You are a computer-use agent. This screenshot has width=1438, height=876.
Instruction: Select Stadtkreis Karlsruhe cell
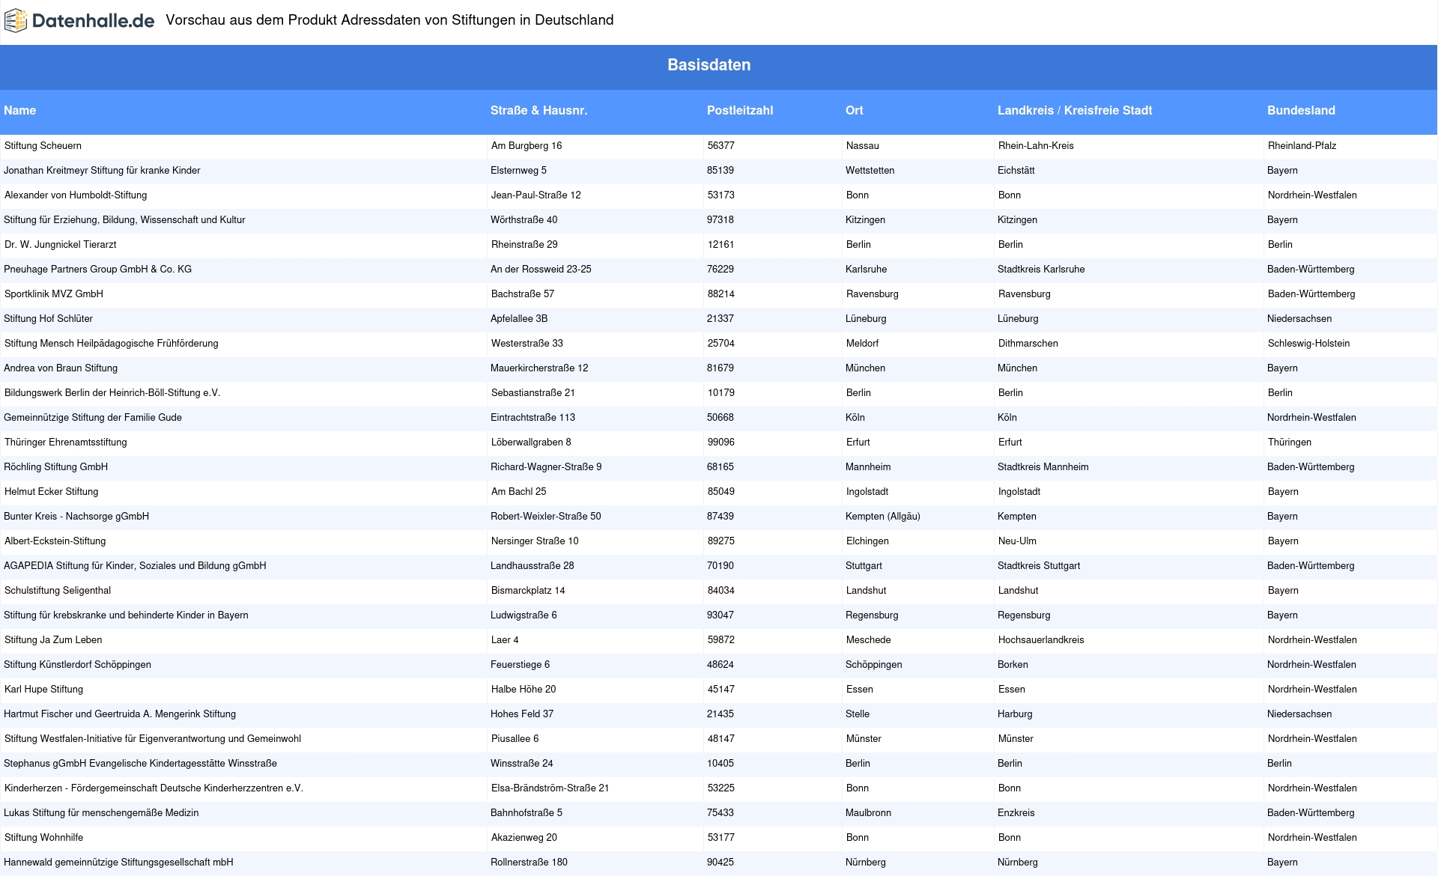1041,270
